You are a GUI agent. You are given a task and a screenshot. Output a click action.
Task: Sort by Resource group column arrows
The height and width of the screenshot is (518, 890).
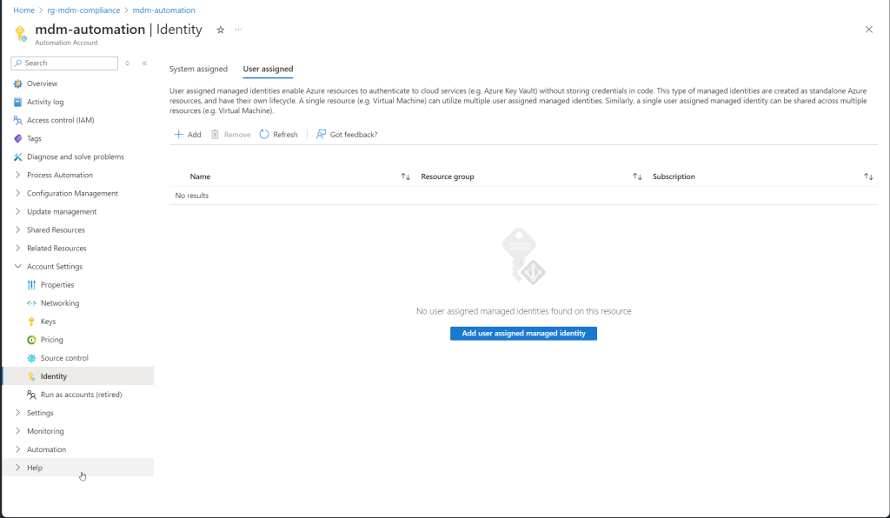[637, 176]
